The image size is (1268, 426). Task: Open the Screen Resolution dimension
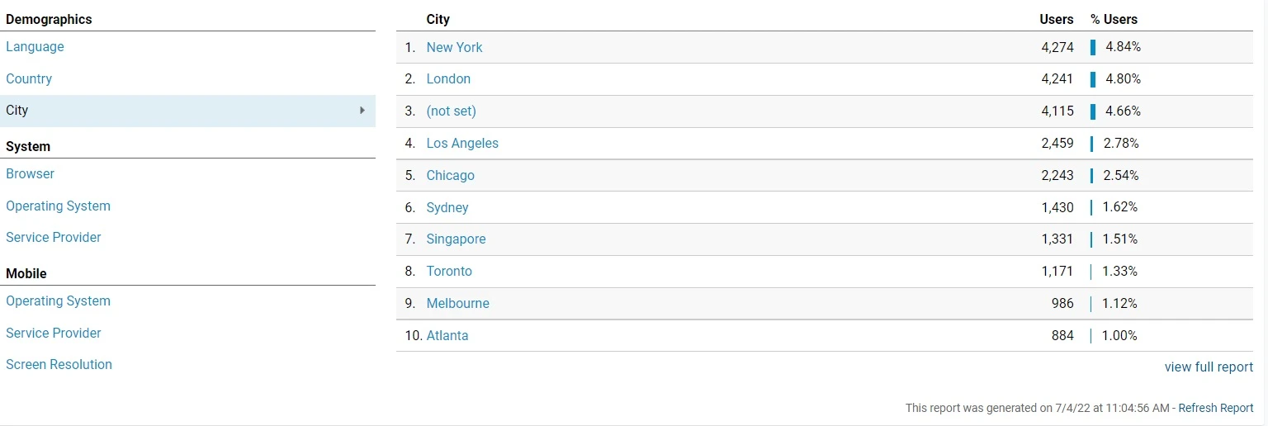pos(59,365)
